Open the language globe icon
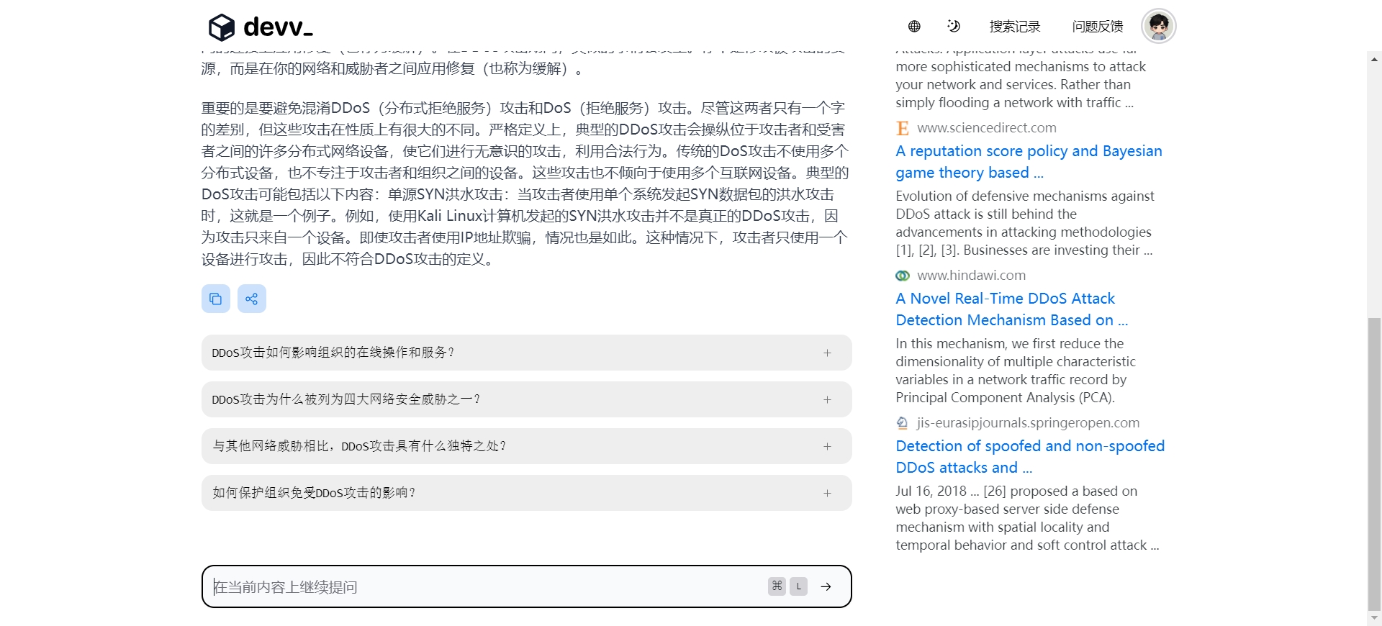The width and height of the screenshot is (1382, 626). [914, 27]
